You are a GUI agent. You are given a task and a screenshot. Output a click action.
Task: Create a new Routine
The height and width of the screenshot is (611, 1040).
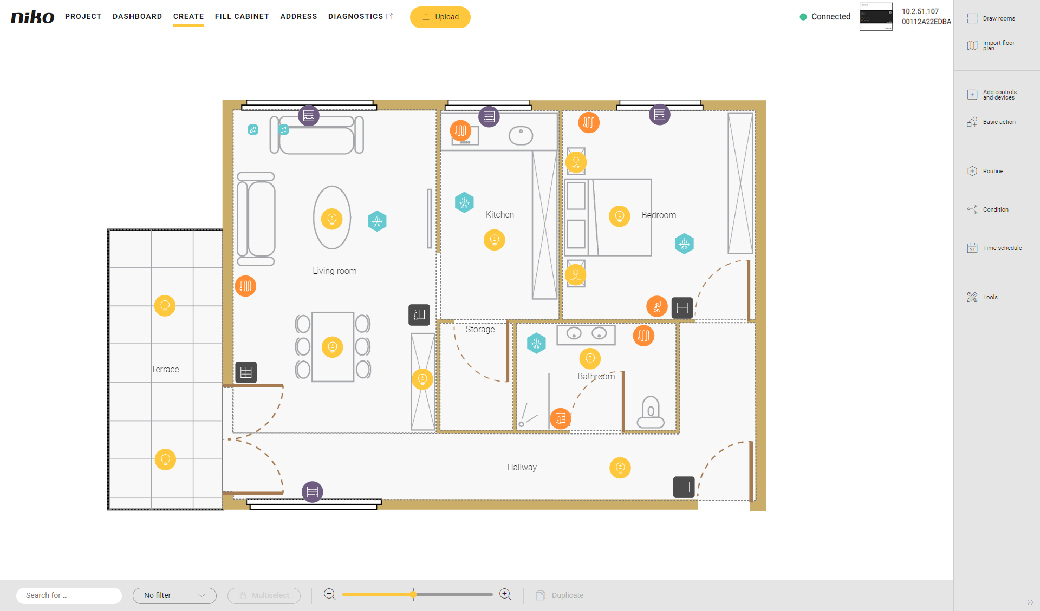pyautogui.click(x=985, y=171)
